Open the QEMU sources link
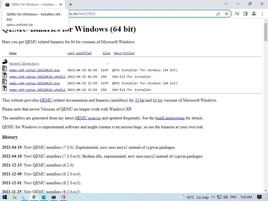268x201 pixels. point(88,118)
